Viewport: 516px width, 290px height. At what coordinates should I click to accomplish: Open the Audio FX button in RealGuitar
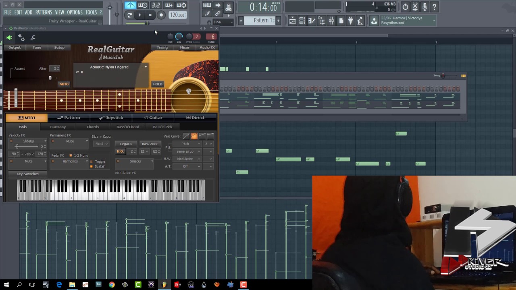(207, 48)
